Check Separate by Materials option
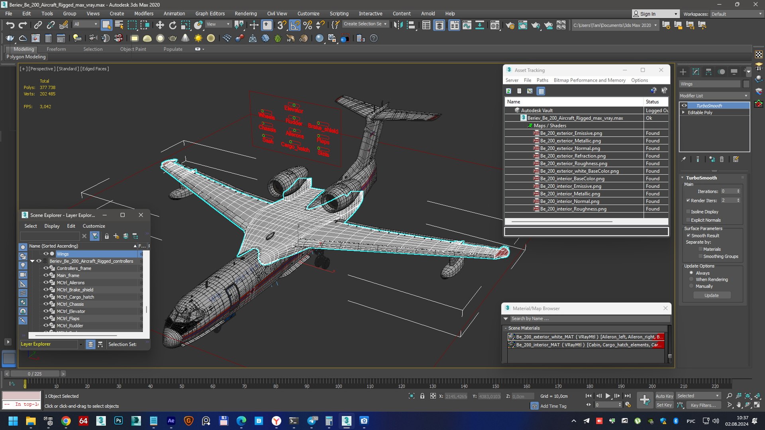 click(700, 249)
